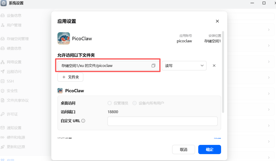
Task: Close the 应用设置 dialog with X
Action: click(217, 21)
